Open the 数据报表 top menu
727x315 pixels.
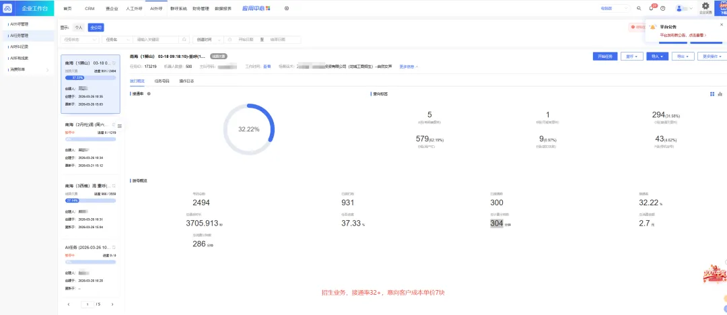tap(223, 8)
